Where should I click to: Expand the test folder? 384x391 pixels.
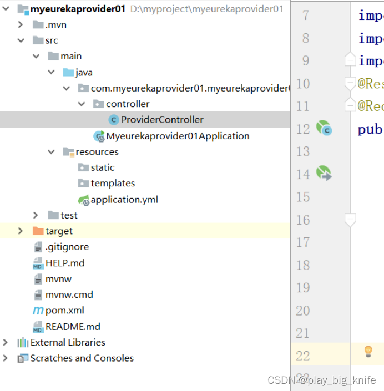pos(36,215)
